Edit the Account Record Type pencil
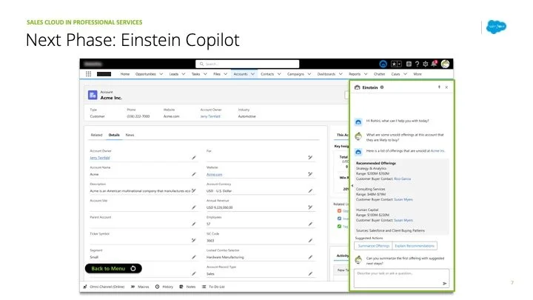Screen dimensions: 533x300 [x=310, y=273]
